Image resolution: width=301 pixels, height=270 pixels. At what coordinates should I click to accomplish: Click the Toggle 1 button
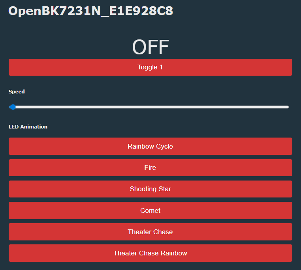point(150,67)
